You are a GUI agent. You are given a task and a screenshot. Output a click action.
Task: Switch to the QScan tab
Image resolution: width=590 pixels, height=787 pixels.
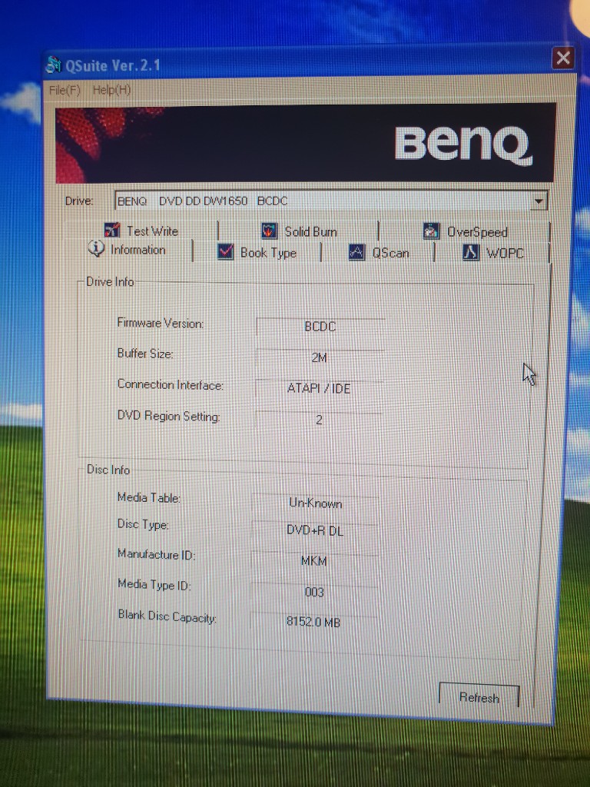(380, 252)
